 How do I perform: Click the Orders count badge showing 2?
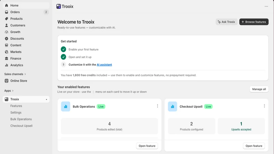(46, 12)
